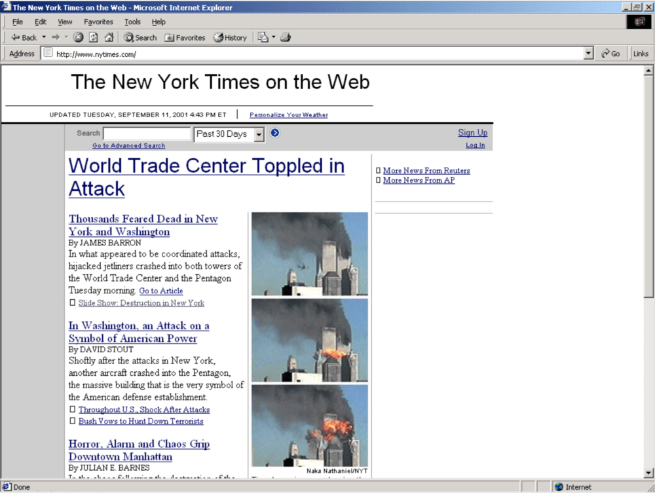655x493 pixels.
Task: Open Horror, Alarm and Chaos headline
Action: (139, 450)
